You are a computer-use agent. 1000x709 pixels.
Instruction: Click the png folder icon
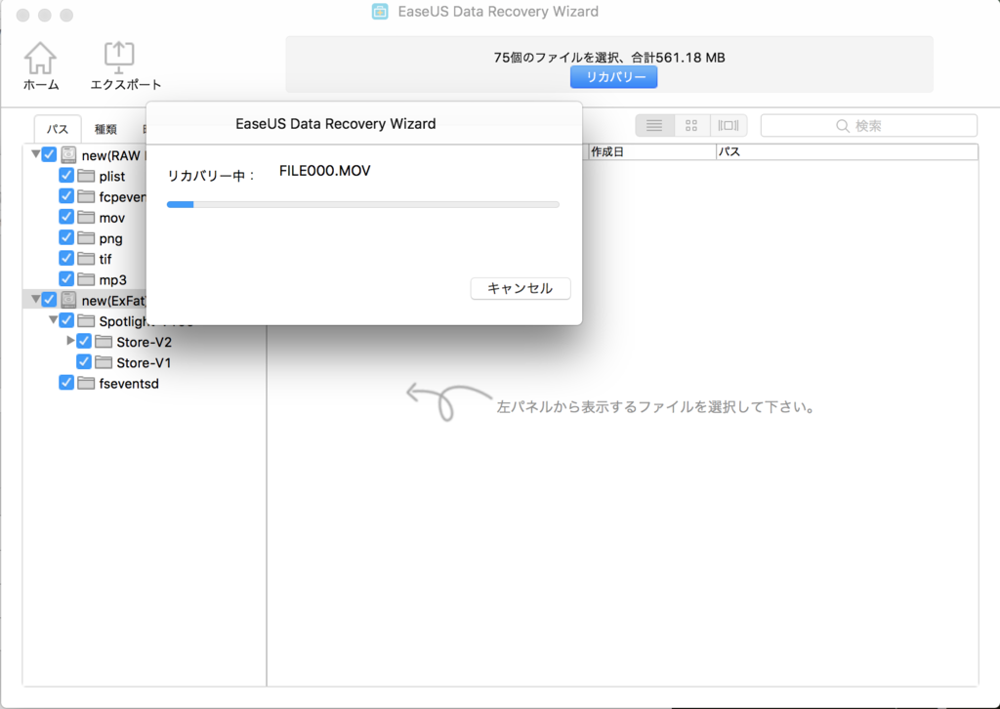[86, 238]
